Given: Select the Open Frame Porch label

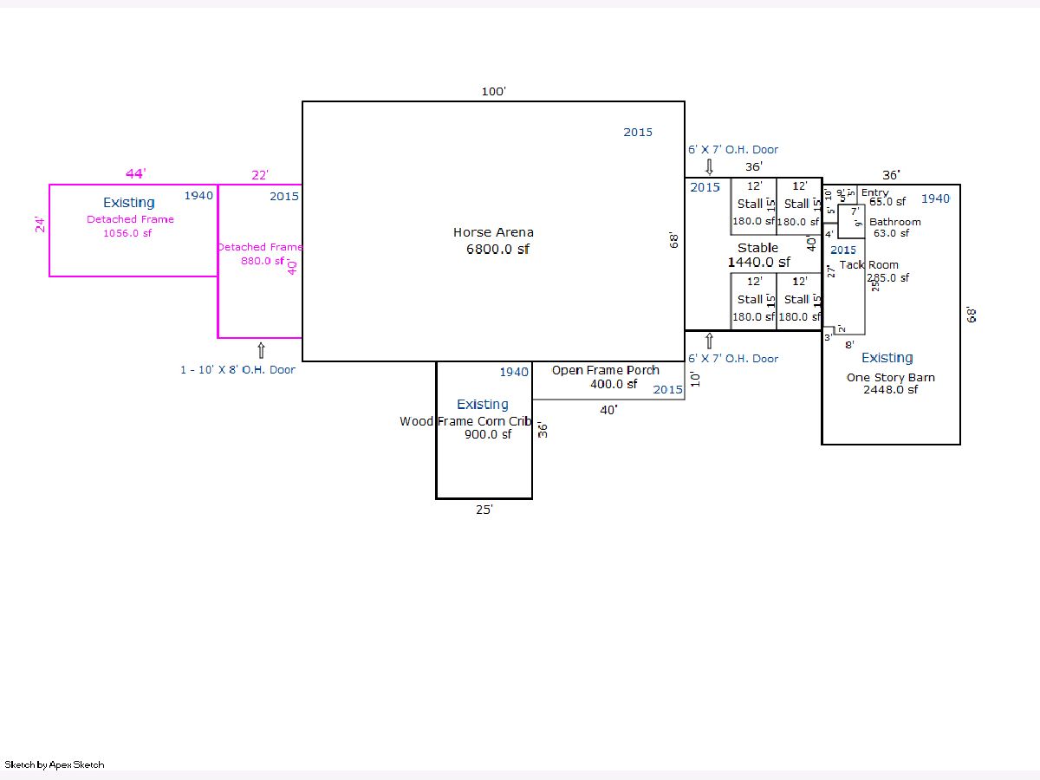Looking at the screenshot, I should 606,370.
